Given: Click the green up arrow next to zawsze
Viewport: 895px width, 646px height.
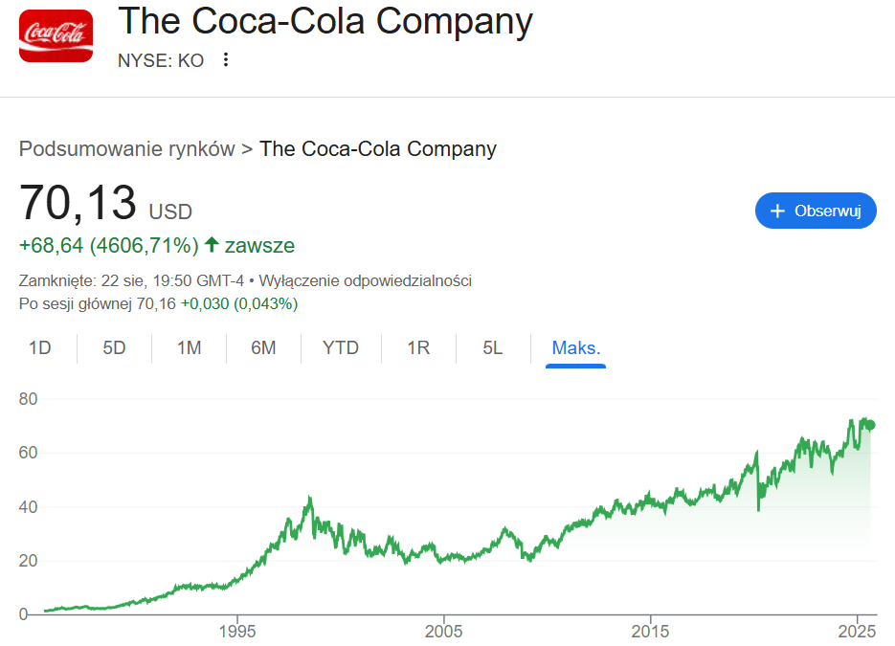Looking at the screenshot, I should [x=212, y=245].
